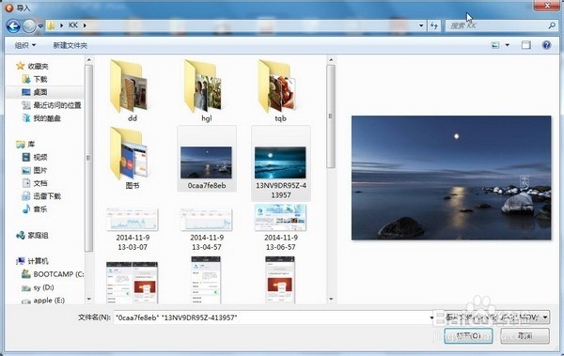The image size is (564, 356).
Task: Select the tqb folder
Action: pyautogui.click(x=280, y=91)
